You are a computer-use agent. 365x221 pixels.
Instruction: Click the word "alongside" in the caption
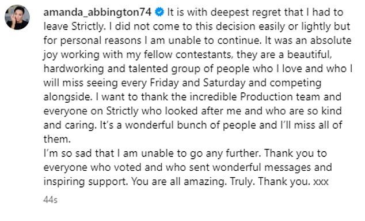(67, 97)
